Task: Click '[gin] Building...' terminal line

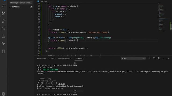Action: [46, 67]
